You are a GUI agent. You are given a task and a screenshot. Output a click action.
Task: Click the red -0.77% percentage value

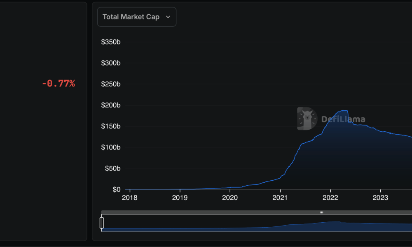pyautogui.click(x=58, y=83)
